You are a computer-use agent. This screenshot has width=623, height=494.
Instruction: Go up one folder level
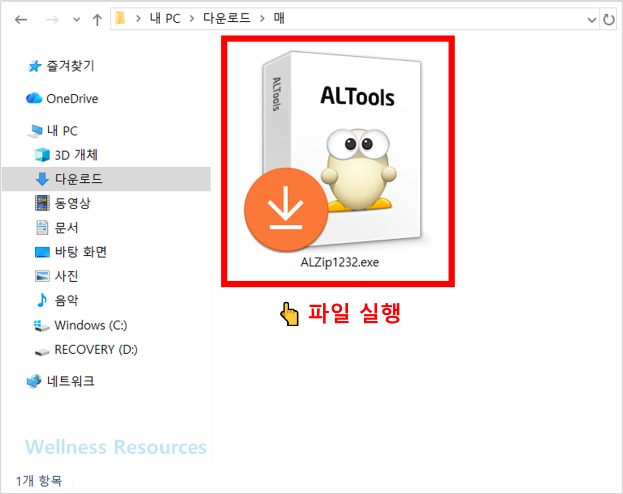(x=97, y=20)
